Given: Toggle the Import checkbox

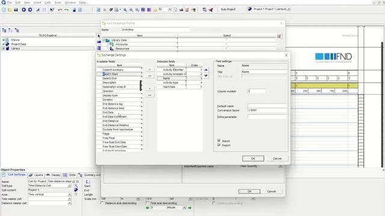Looking at the screenshot, I should click(x=219, y=141).
